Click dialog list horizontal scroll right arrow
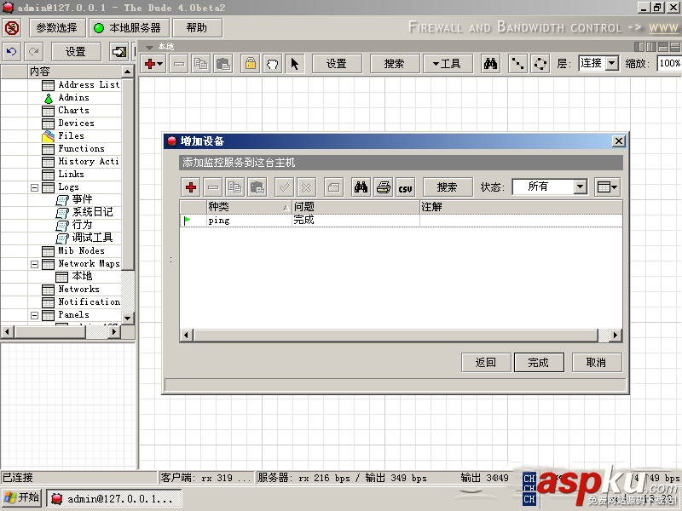 (615, 335)
